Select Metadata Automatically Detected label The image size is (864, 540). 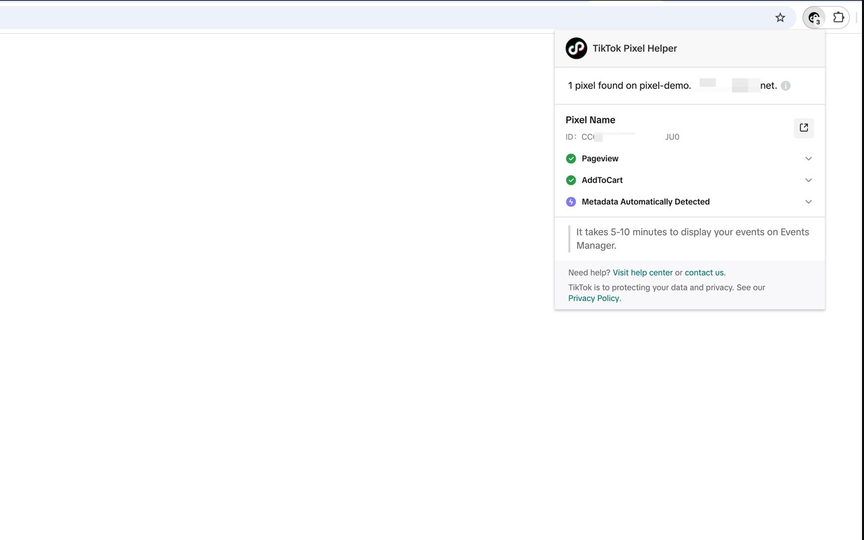point(646,202)
